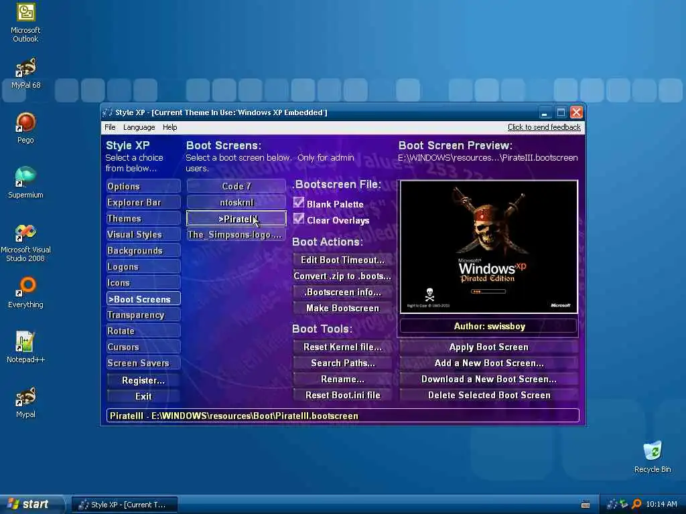
Task: Switch to the Themes section
Action: [x=143, y=219]
